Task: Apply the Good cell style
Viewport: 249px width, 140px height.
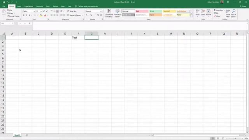Action: coord(156,11)
